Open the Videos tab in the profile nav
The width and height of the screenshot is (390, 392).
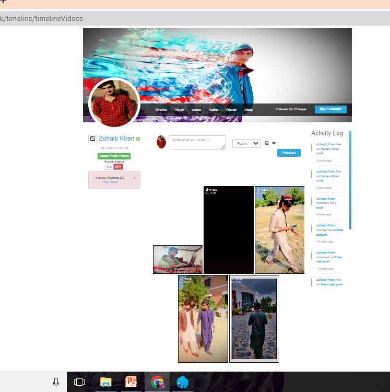point(196,110)
